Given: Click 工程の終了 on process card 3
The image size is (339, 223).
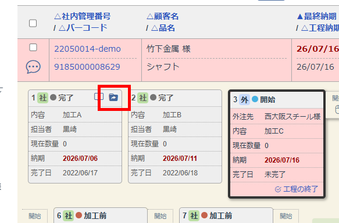Looking at the screenshot, I should point(297,189).
